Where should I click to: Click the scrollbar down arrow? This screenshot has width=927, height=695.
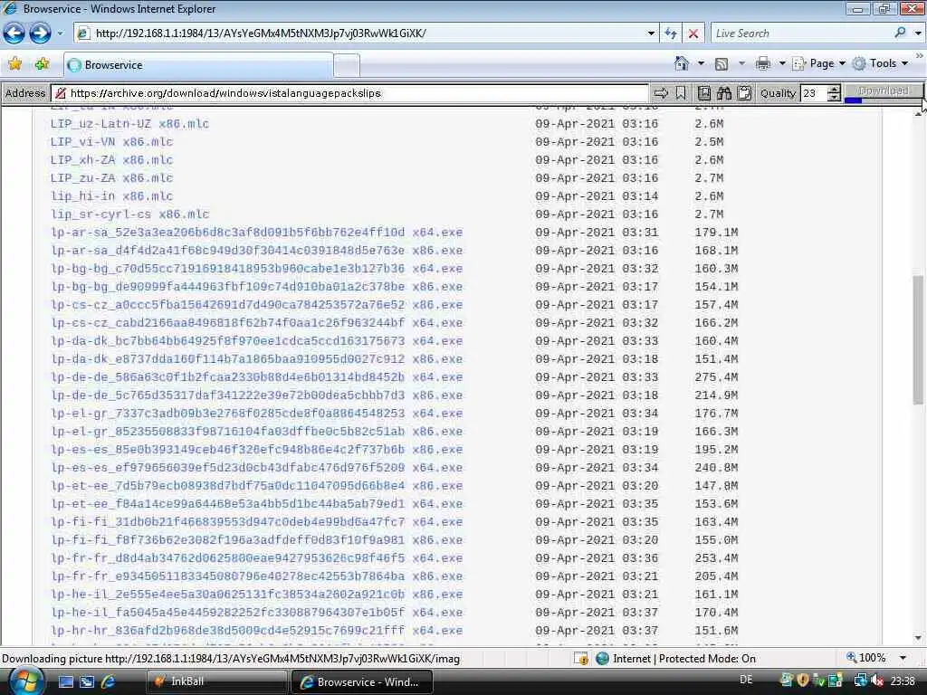(918, 638)
